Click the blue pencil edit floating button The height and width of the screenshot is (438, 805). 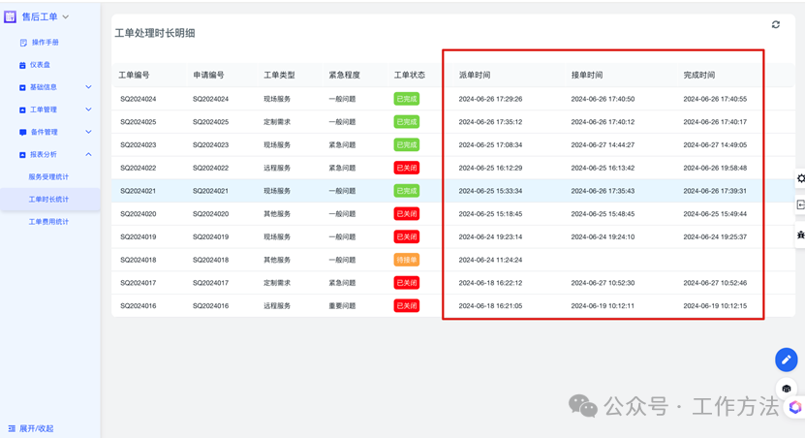pyautogui.click(x=786, y=360)
